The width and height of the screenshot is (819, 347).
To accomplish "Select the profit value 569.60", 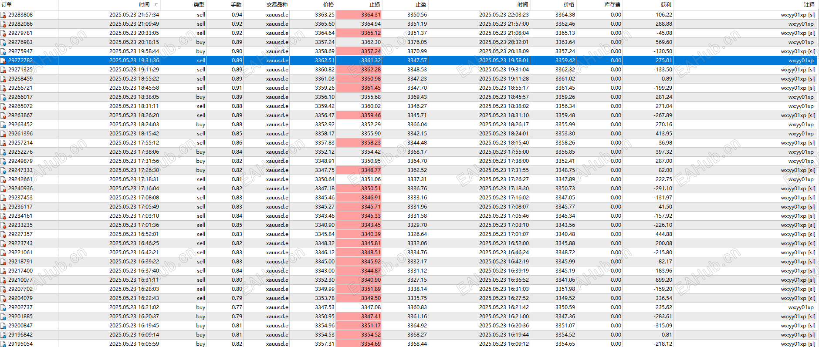I will [664, 42].
